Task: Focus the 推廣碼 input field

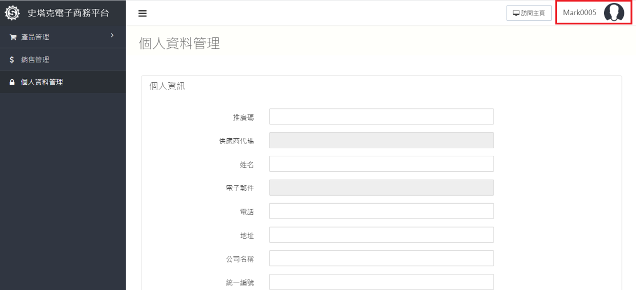Action: click(x=381, y=117)
